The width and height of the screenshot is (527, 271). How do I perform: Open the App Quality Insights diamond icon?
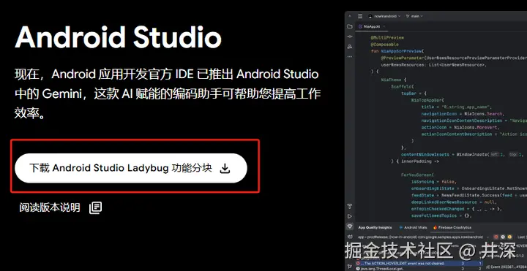coord(350,226)
